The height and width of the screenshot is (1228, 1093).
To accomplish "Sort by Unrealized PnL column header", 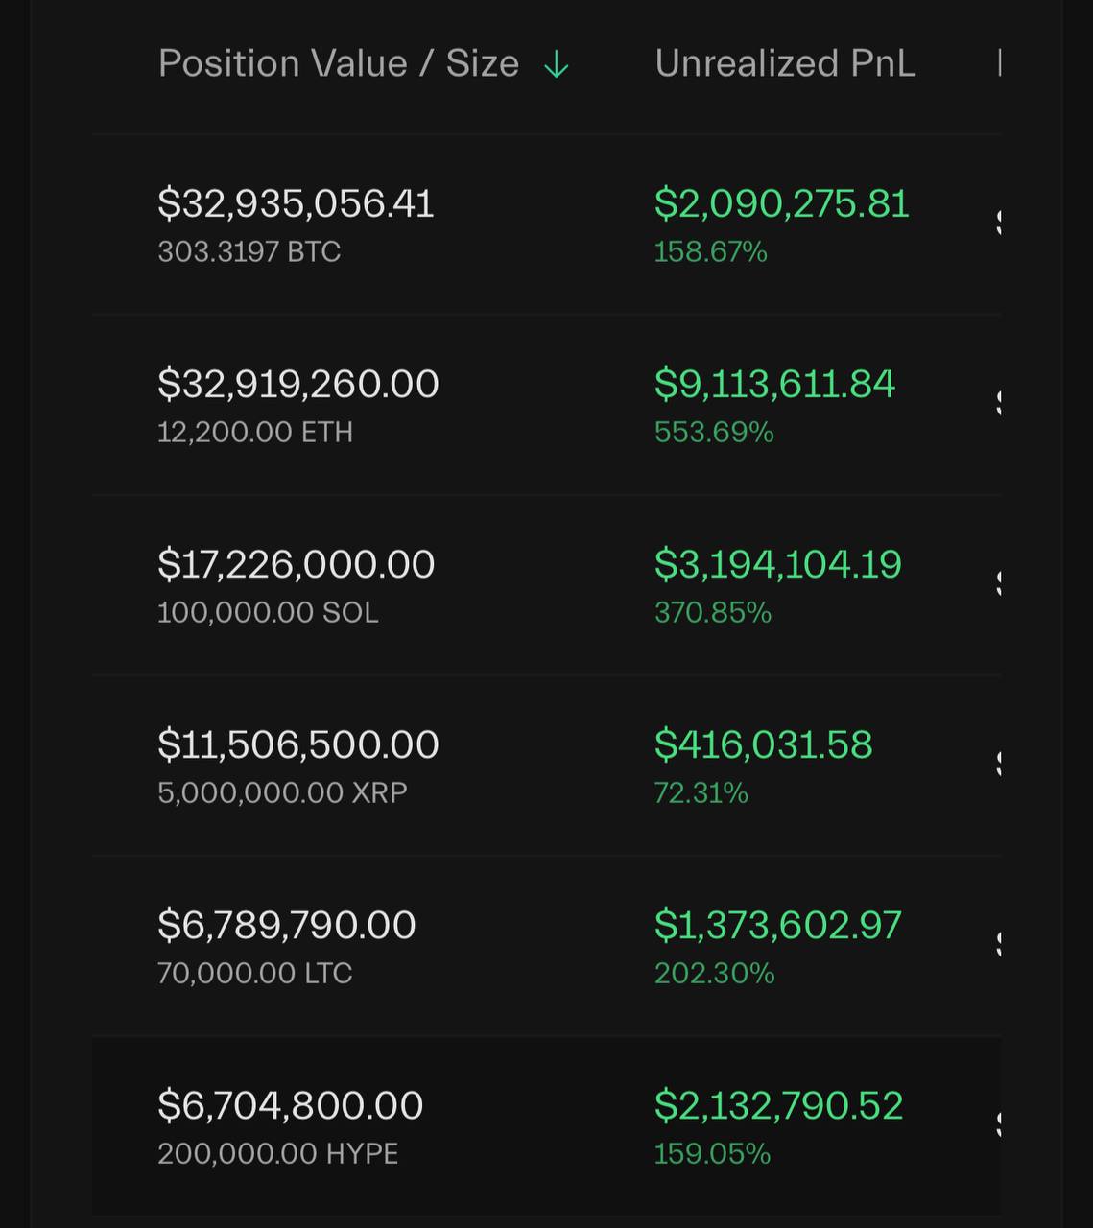I will pos(785,63).
